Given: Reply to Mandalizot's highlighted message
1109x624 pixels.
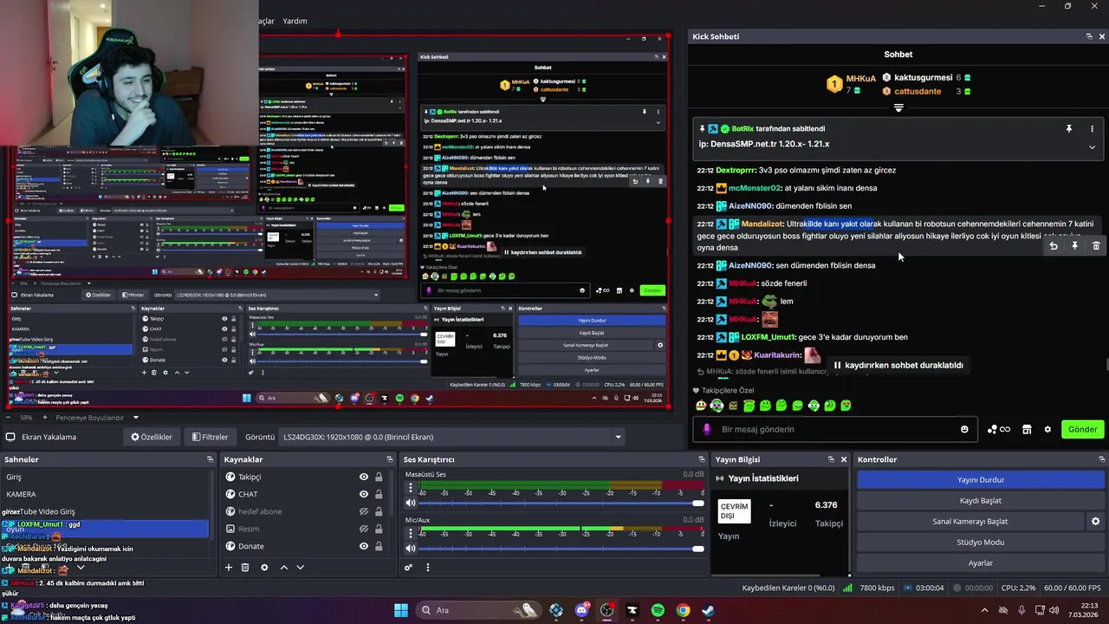Looking at the screenshot, I should pos(1054,246).
